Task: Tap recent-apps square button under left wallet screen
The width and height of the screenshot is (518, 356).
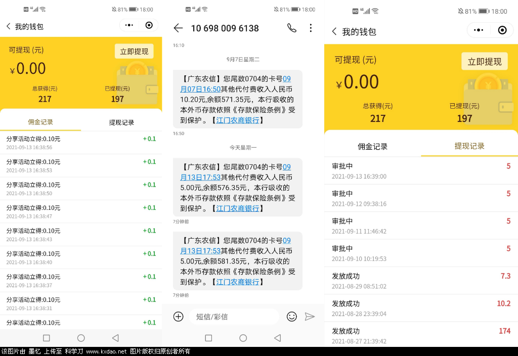Action: (47, 338)
